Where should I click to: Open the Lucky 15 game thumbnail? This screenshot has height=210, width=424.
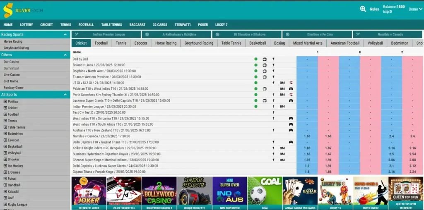pyautogui.click(x=335, y=193)
